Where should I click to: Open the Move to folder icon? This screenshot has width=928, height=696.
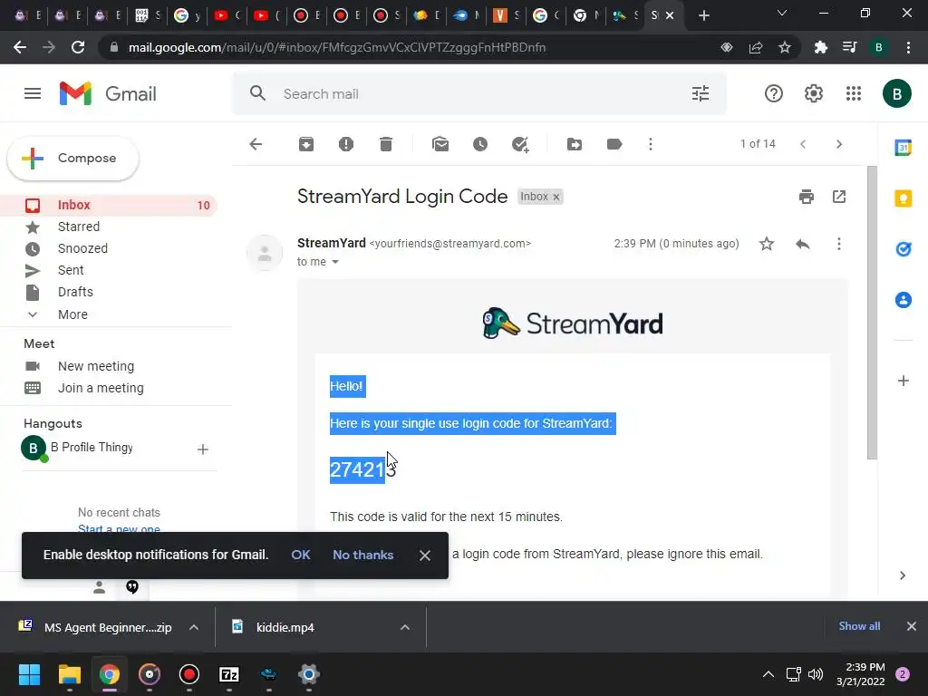coord(575,144)
